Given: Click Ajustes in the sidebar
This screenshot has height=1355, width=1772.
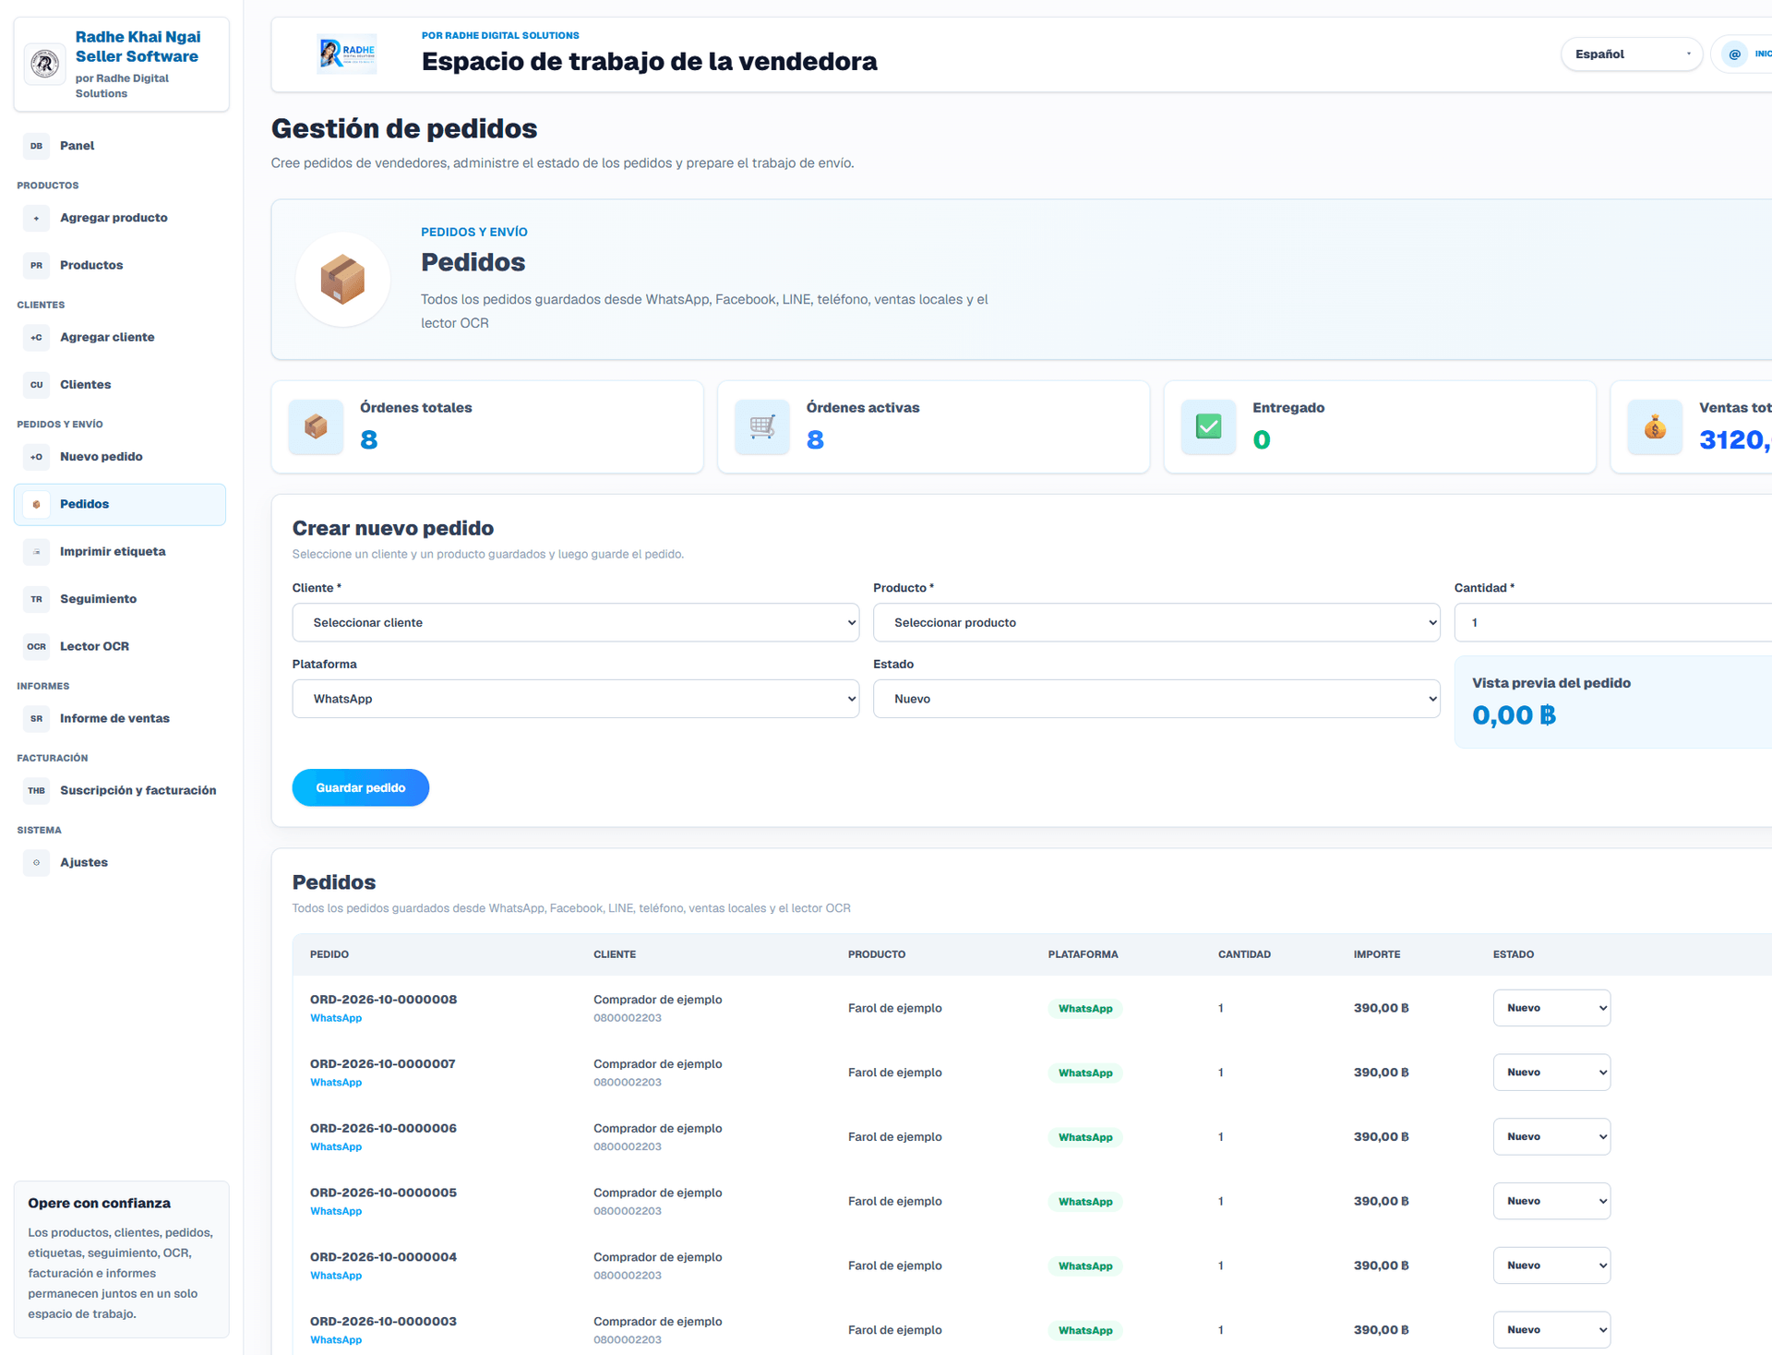Looking at the screenshot, I should [x=120, y=862].
